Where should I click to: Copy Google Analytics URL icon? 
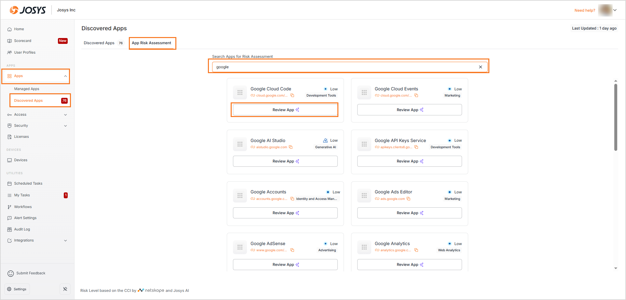click(416, 250)
